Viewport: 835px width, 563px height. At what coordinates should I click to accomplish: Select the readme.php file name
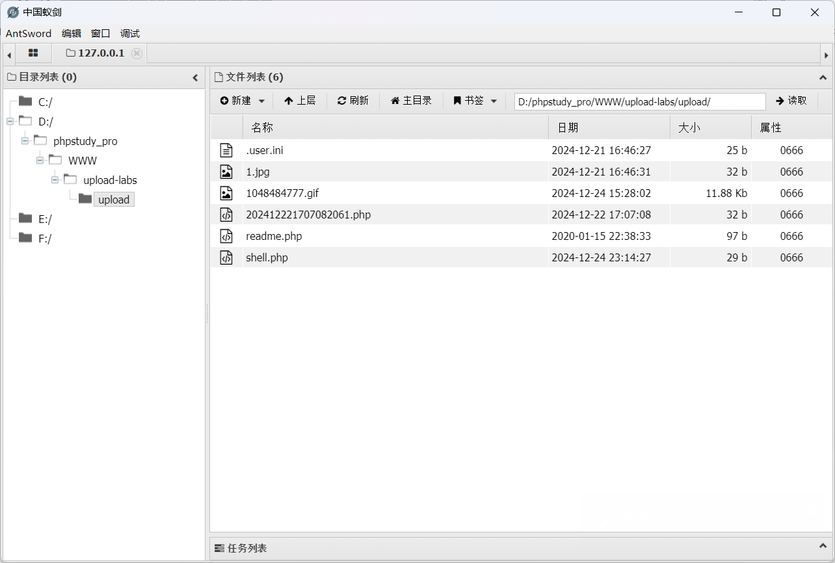(x=274, y=236)
